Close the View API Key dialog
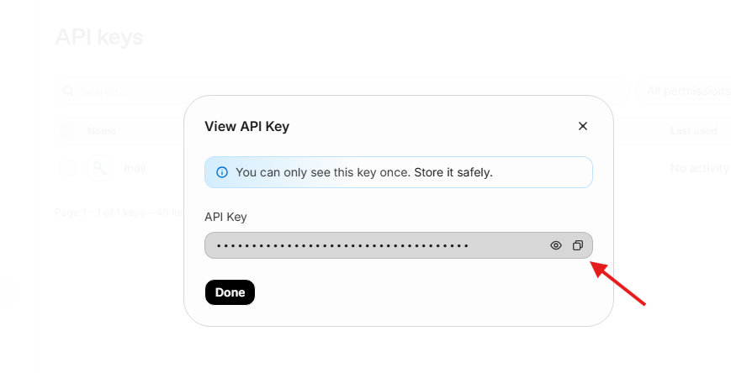The height and width of the screenshot is (373, 731). click(x=583, y=126)
